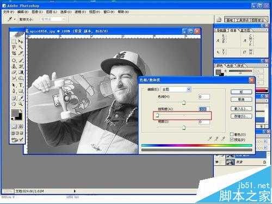The width and height of the screenshot is (272, 204).
Task: Click the 好 (OK) button
Action: point(242,92)
